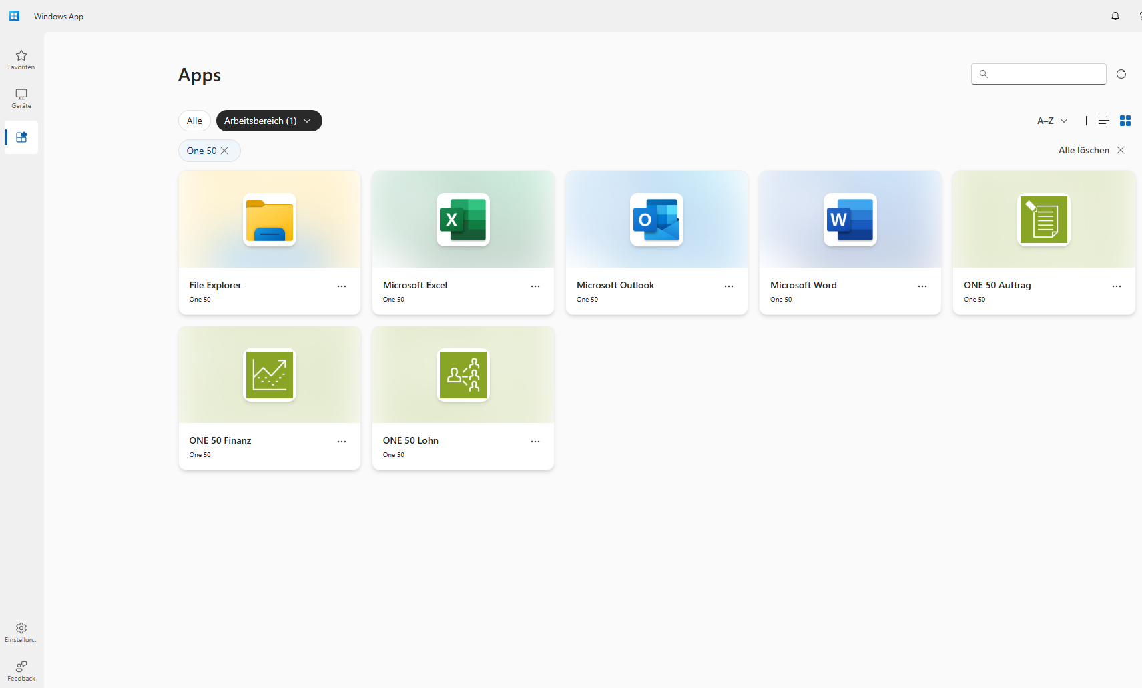The image size is (1142, 688).
Task: Open the Geräte sidebar section
Action: tap(21, 99)
